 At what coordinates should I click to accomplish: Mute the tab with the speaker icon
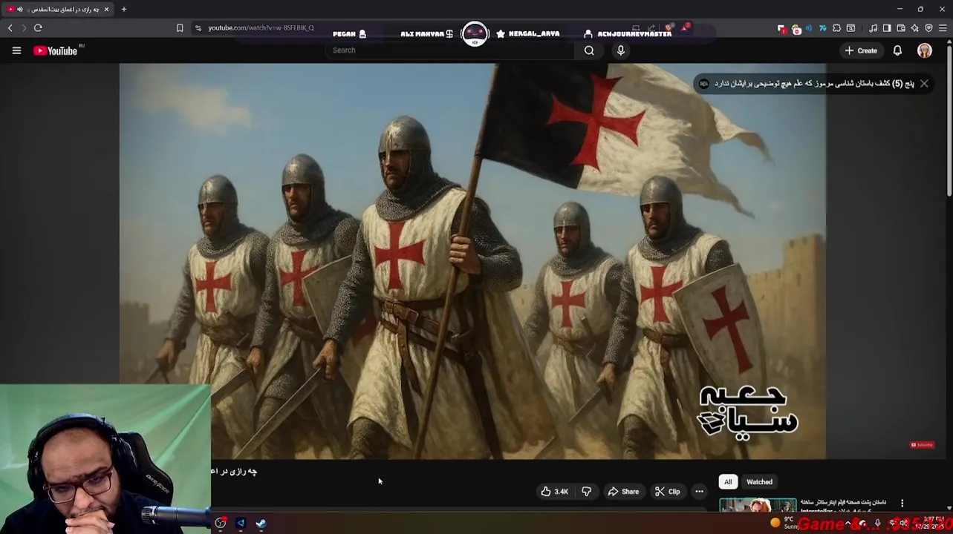19,9
